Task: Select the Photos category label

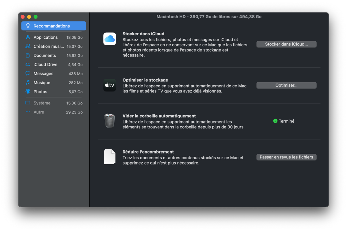Action: coord(40,91)
